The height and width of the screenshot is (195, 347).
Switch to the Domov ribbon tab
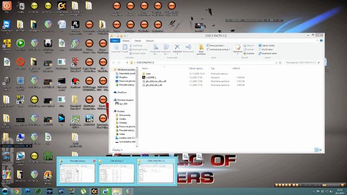[126, 41]
